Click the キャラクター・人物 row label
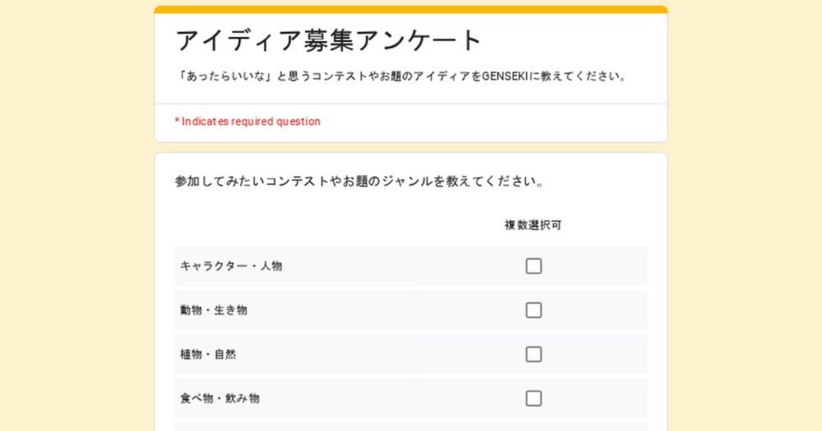This screenshot has height=431, width=822. [231, 266]
